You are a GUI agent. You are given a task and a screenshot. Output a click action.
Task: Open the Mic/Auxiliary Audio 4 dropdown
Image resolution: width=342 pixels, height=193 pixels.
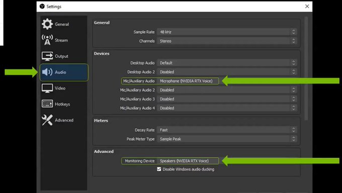tap(227, 108)
